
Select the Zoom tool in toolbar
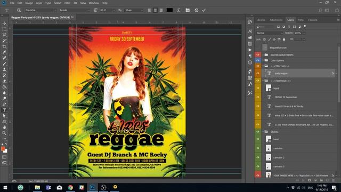click(4, 133)
